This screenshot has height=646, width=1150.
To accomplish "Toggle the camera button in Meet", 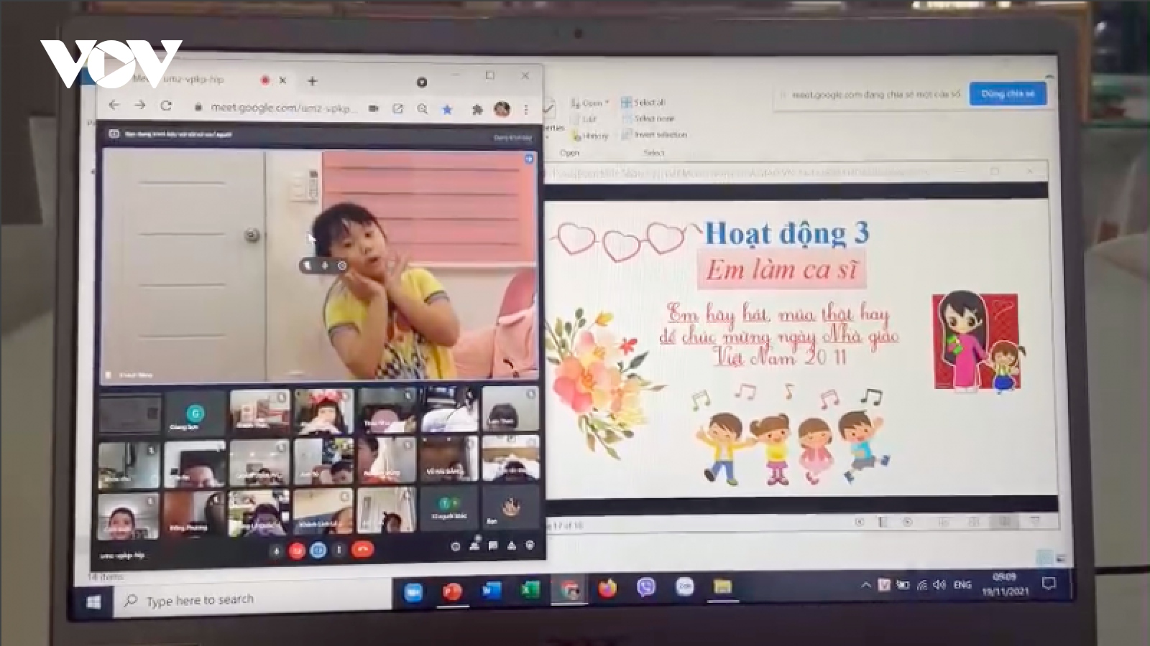I will 297,551.
